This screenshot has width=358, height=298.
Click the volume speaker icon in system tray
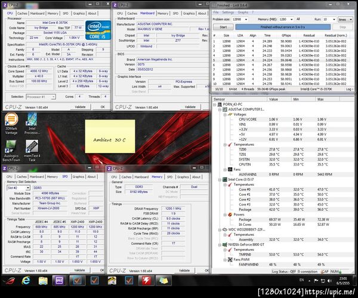(329, 281)
